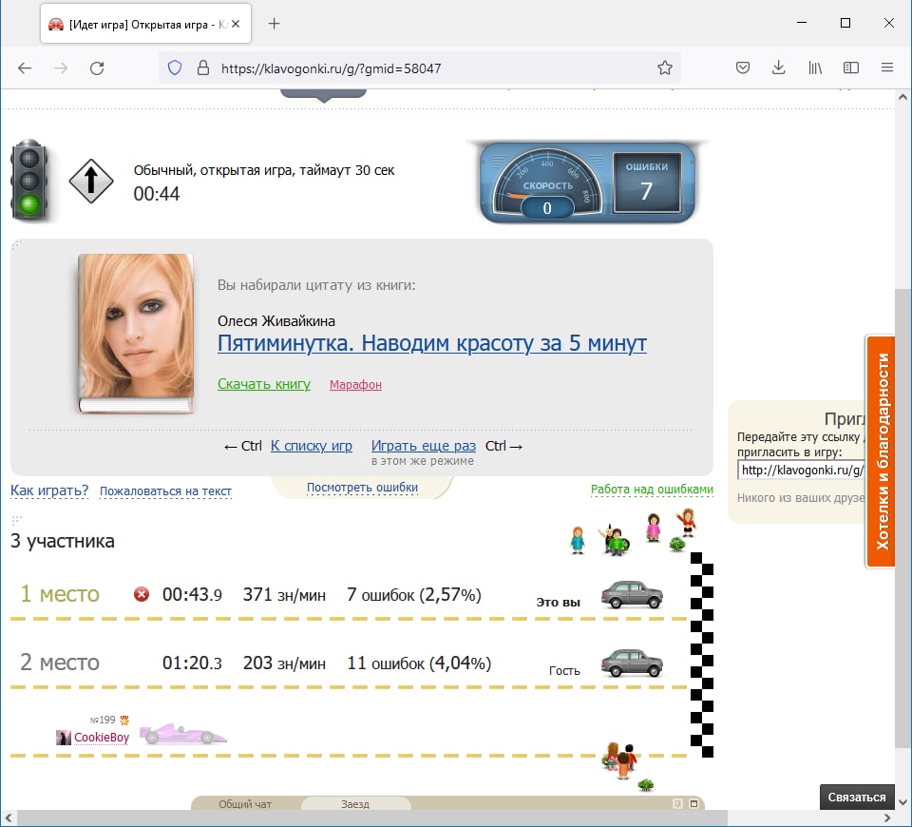The image size is (912, 827).
Task: Open a new tab with the plus button
Action: (x=274, y=23)
